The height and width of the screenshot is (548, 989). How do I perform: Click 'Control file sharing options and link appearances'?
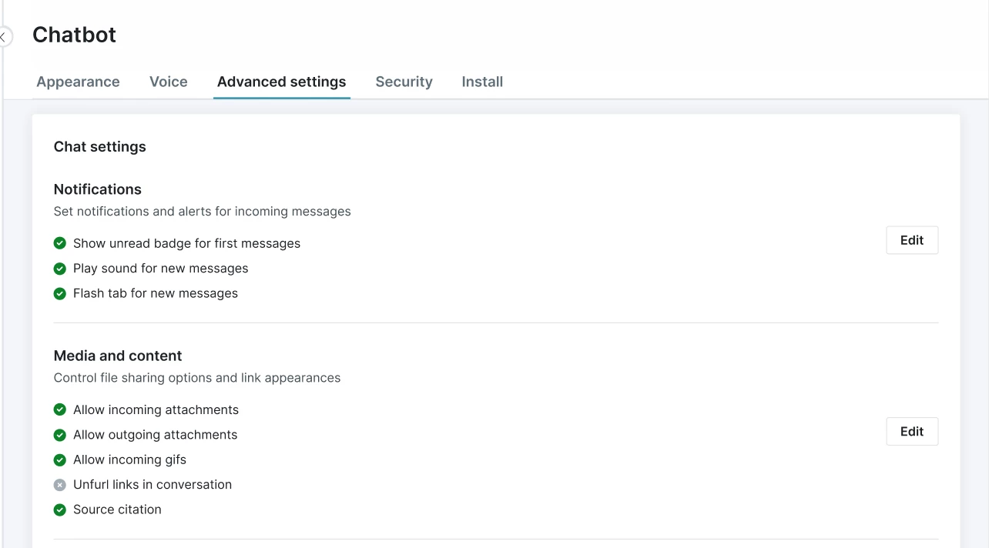click(x=197, y=378)
